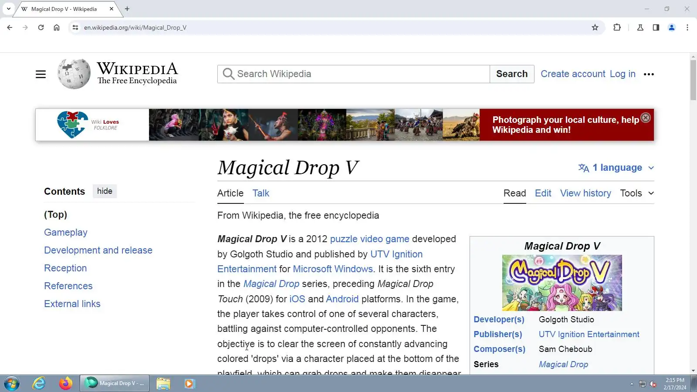Viewport: 697px width, 392px height.
Task: Click the Create account link
Action: 573,74
